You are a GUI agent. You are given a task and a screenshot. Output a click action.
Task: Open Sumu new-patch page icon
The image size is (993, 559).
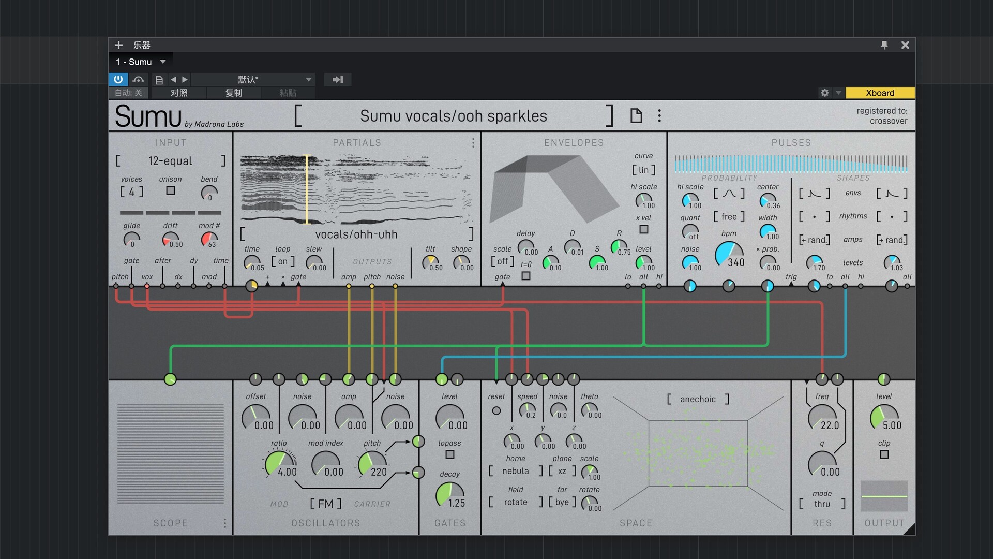(x=636, y=115)
